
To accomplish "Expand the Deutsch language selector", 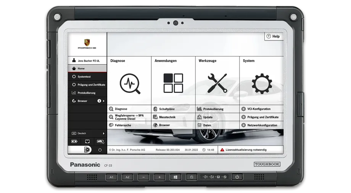I will coord(87,133).
